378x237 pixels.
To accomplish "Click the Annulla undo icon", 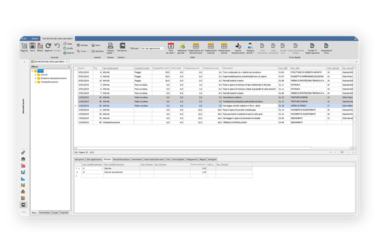I will [x=57, y=46].
